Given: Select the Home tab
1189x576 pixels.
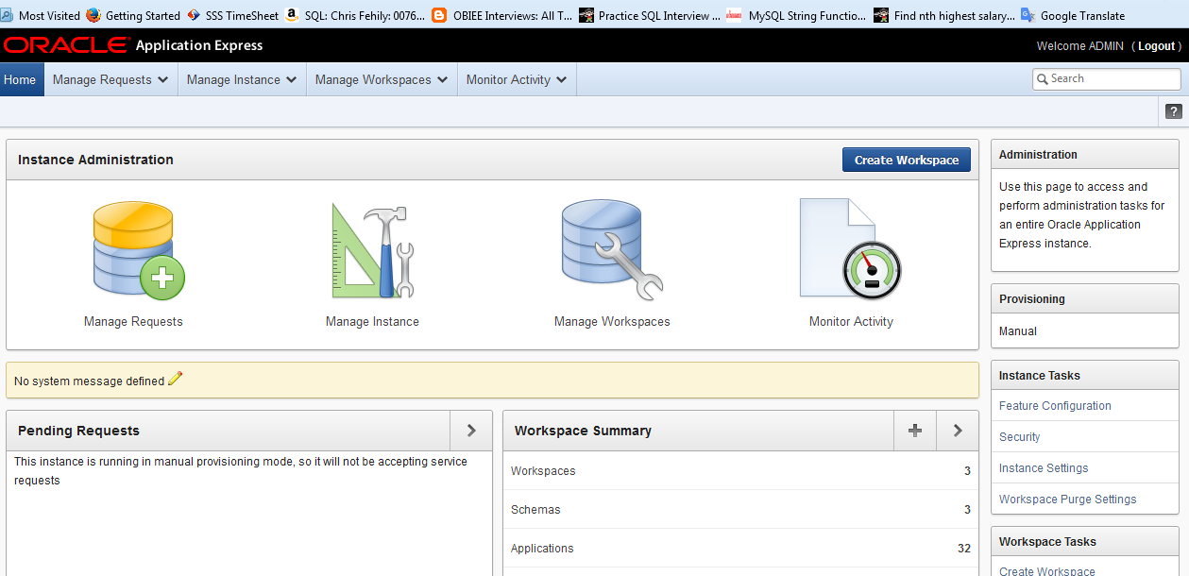Looking at the screenshot, I should 20,80.
